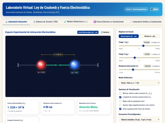Click the chart icon on Laboratorio Gráfico tab
The height and width of the screenshot is (123, 165).
click(x=131, y=22)
